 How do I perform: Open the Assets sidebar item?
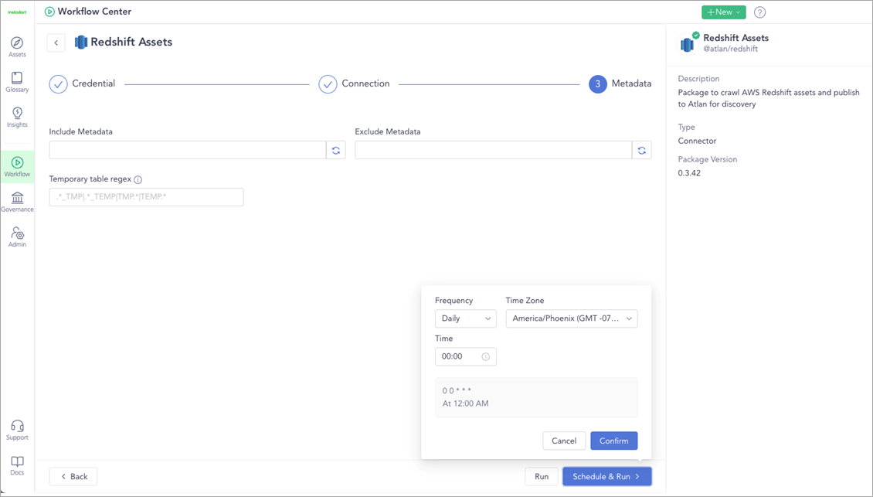(17, 47)
